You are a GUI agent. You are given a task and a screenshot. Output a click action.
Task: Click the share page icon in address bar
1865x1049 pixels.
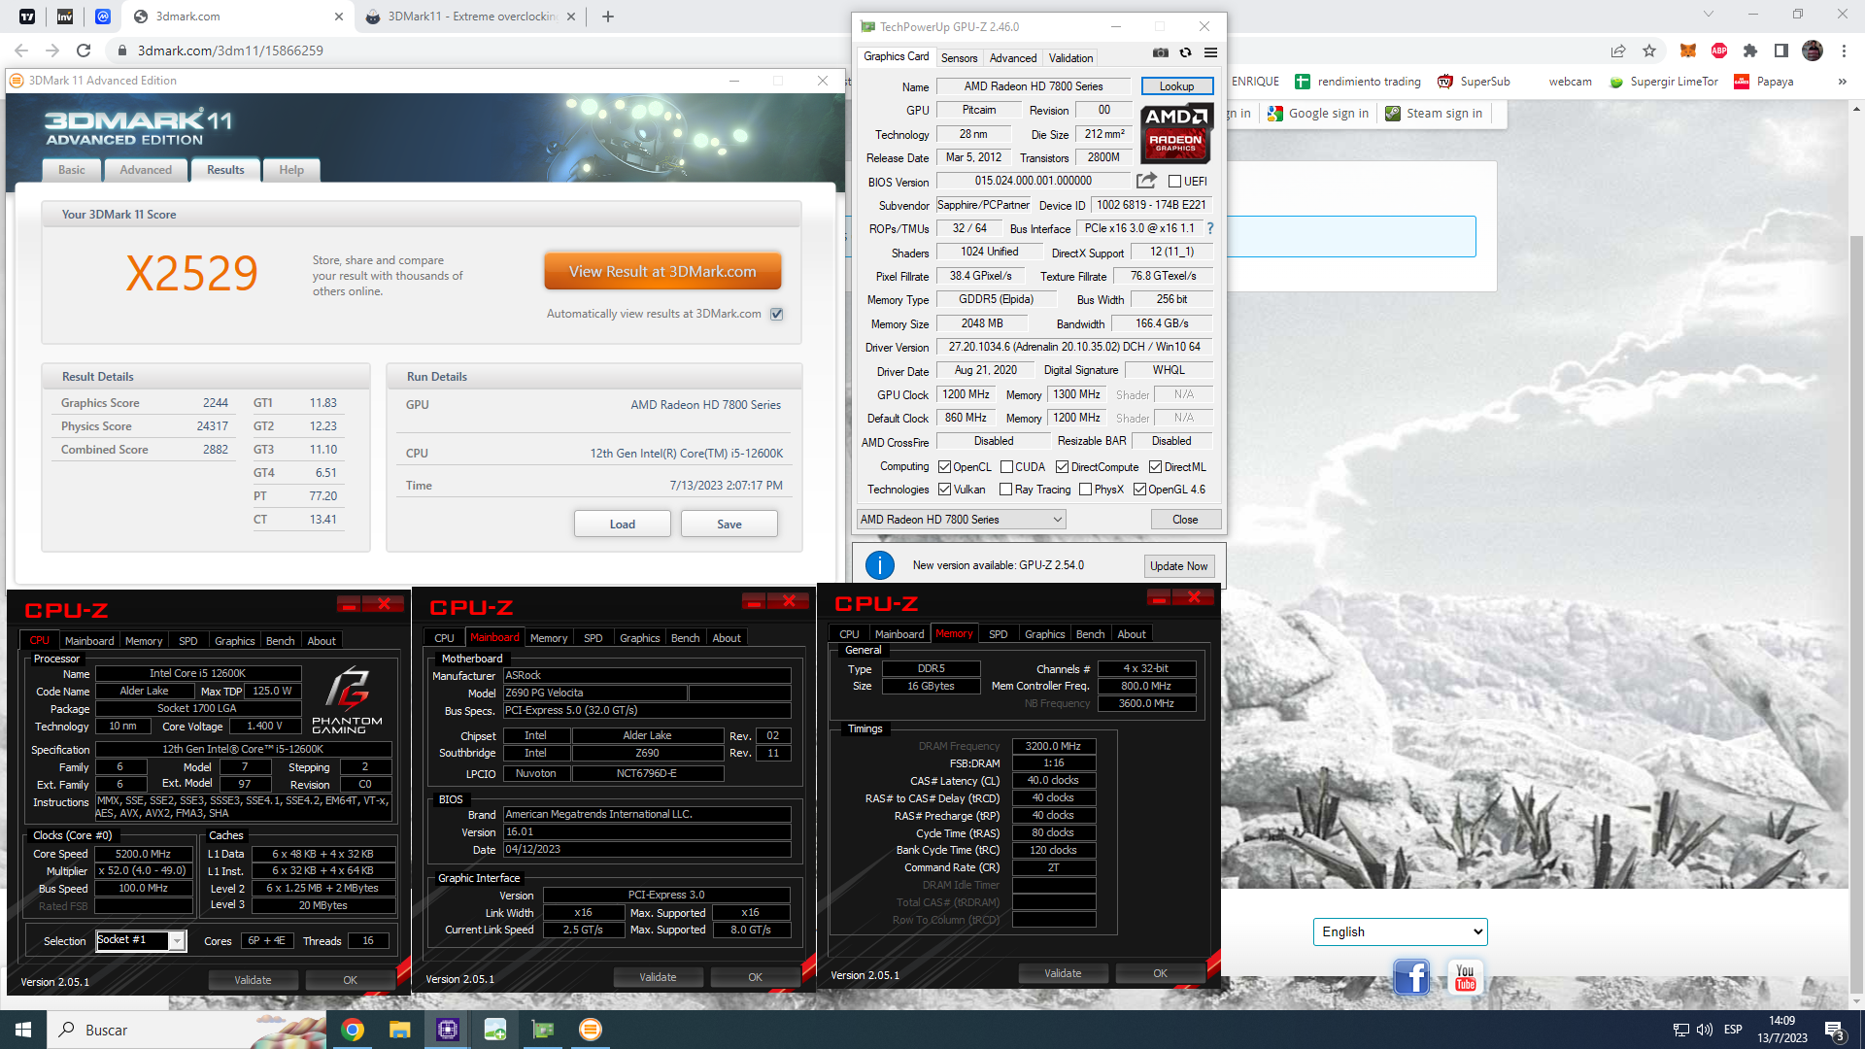click(x=1618, y=51)
